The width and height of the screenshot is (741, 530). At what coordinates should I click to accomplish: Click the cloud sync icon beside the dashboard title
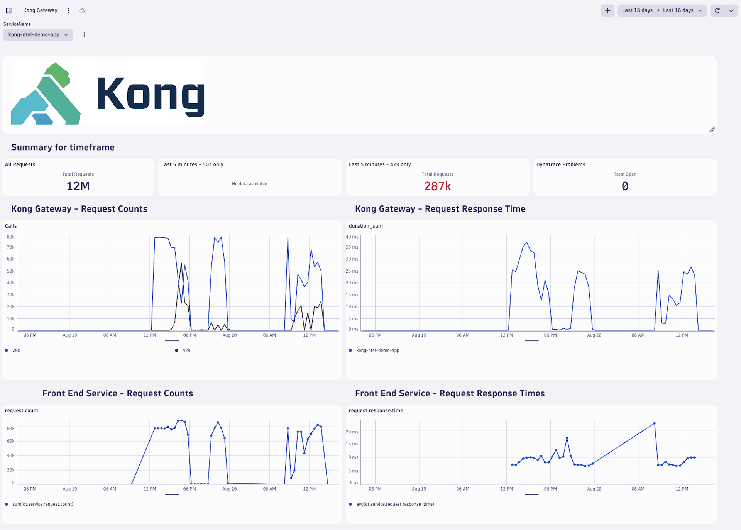[x=82, y=10]
